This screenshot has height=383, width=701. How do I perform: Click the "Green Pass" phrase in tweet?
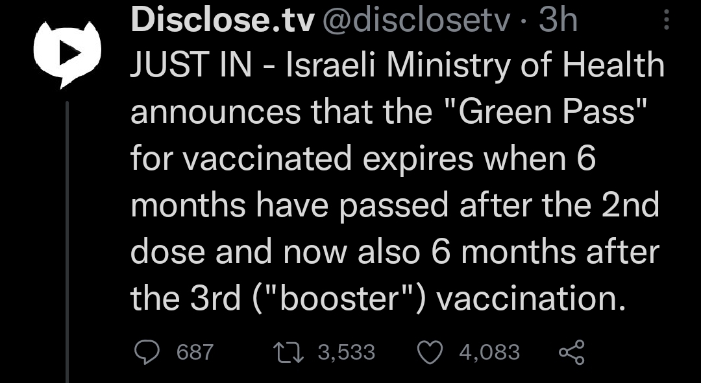pyautogui.click(x=547, y=111)
